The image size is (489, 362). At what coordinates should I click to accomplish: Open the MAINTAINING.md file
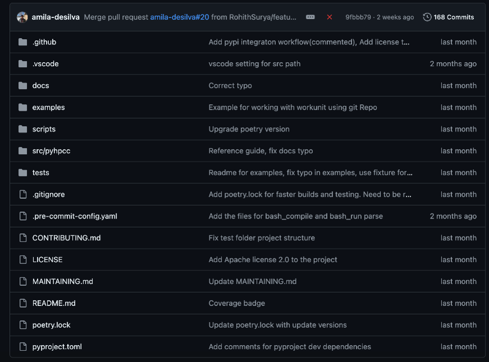[63, 281]
